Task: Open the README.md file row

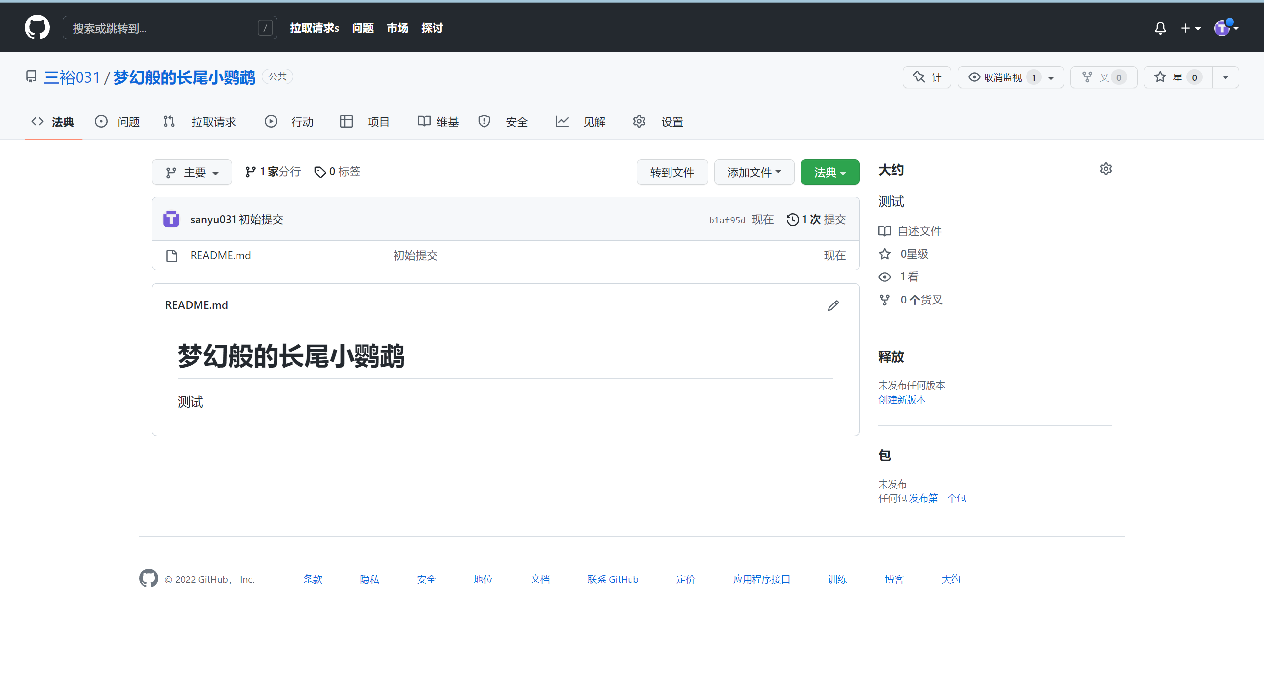Action: [506, 256]
